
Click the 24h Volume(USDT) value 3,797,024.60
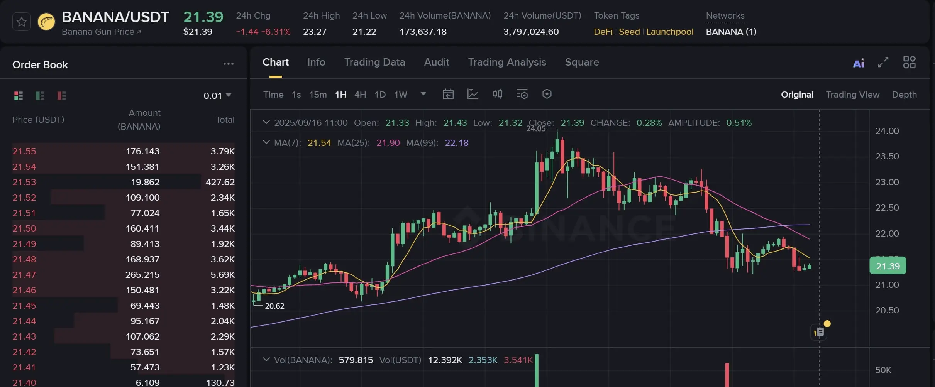(531, 32)
